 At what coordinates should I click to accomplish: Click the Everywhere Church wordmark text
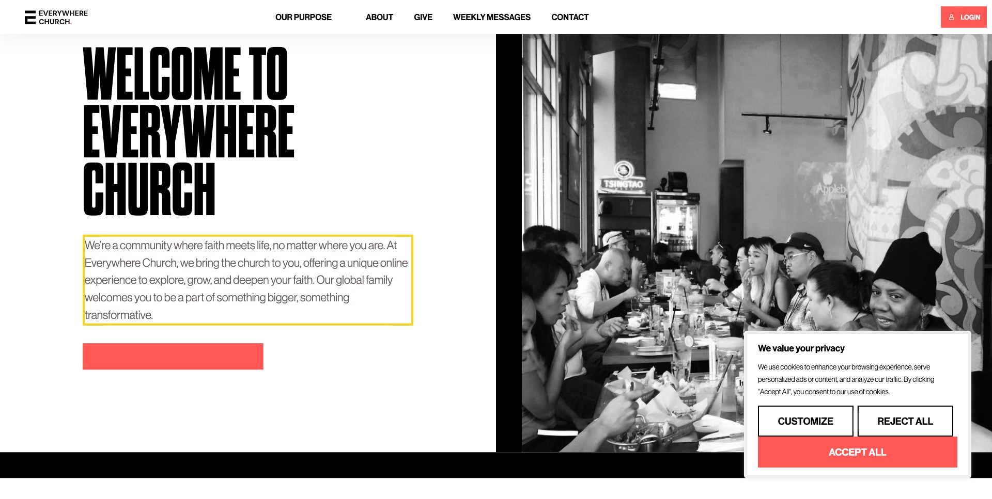[x=63, y=18]
